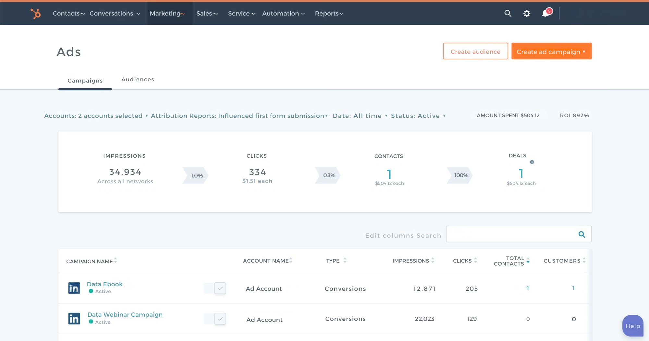Click Ad Account cell in Data Ebook row

[264, 289]
